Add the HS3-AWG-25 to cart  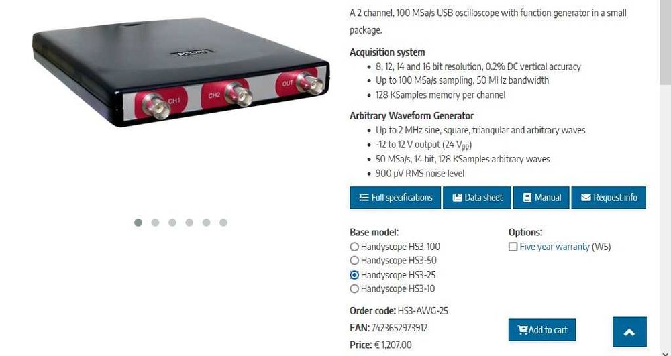coord(541,329)
